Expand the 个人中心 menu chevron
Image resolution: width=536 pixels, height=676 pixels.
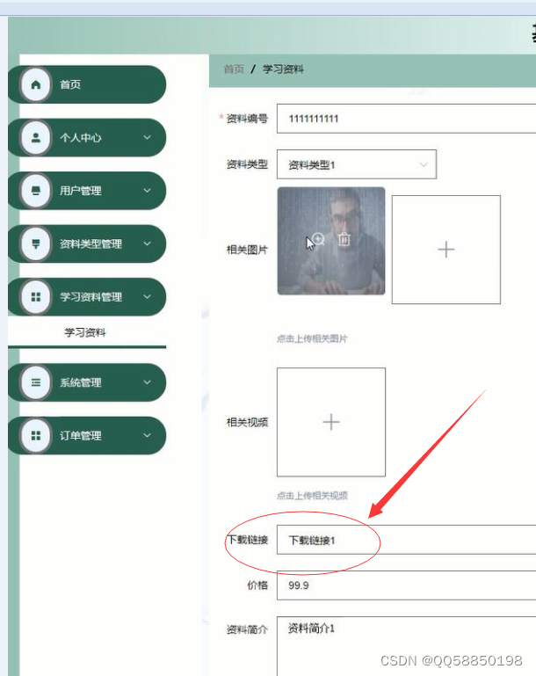147,137
